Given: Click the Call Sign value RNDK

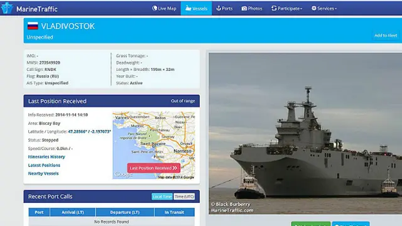Looking at the screenshot, I should coord(50,70).
